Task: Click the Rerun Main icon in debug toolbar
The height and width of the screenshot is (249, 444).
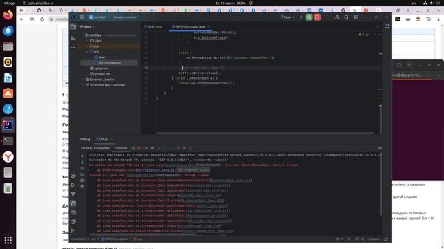Action: 133,148
